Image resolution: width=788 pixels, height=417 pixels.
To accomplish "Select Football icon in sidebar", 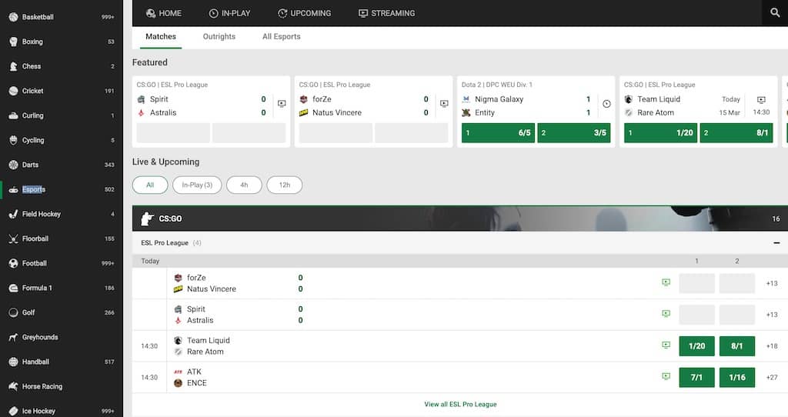I will pos(14,263).
